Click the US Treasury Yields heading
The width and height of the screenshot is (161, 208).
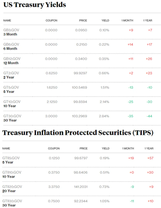(34, 5)
